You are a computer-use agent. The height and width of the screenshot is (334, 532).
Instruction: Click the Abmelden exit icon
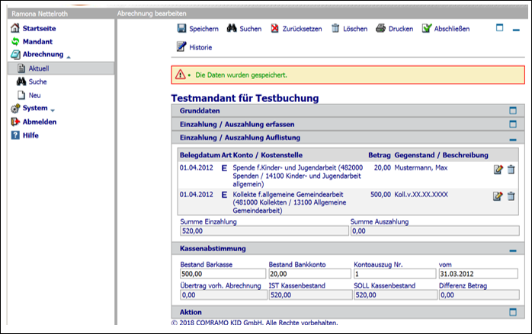(15, 122)
